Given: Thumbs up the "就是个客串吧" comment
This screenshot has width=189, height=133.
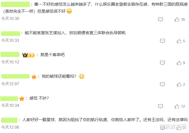Looking at the screenshot, I should click(179, 63).
